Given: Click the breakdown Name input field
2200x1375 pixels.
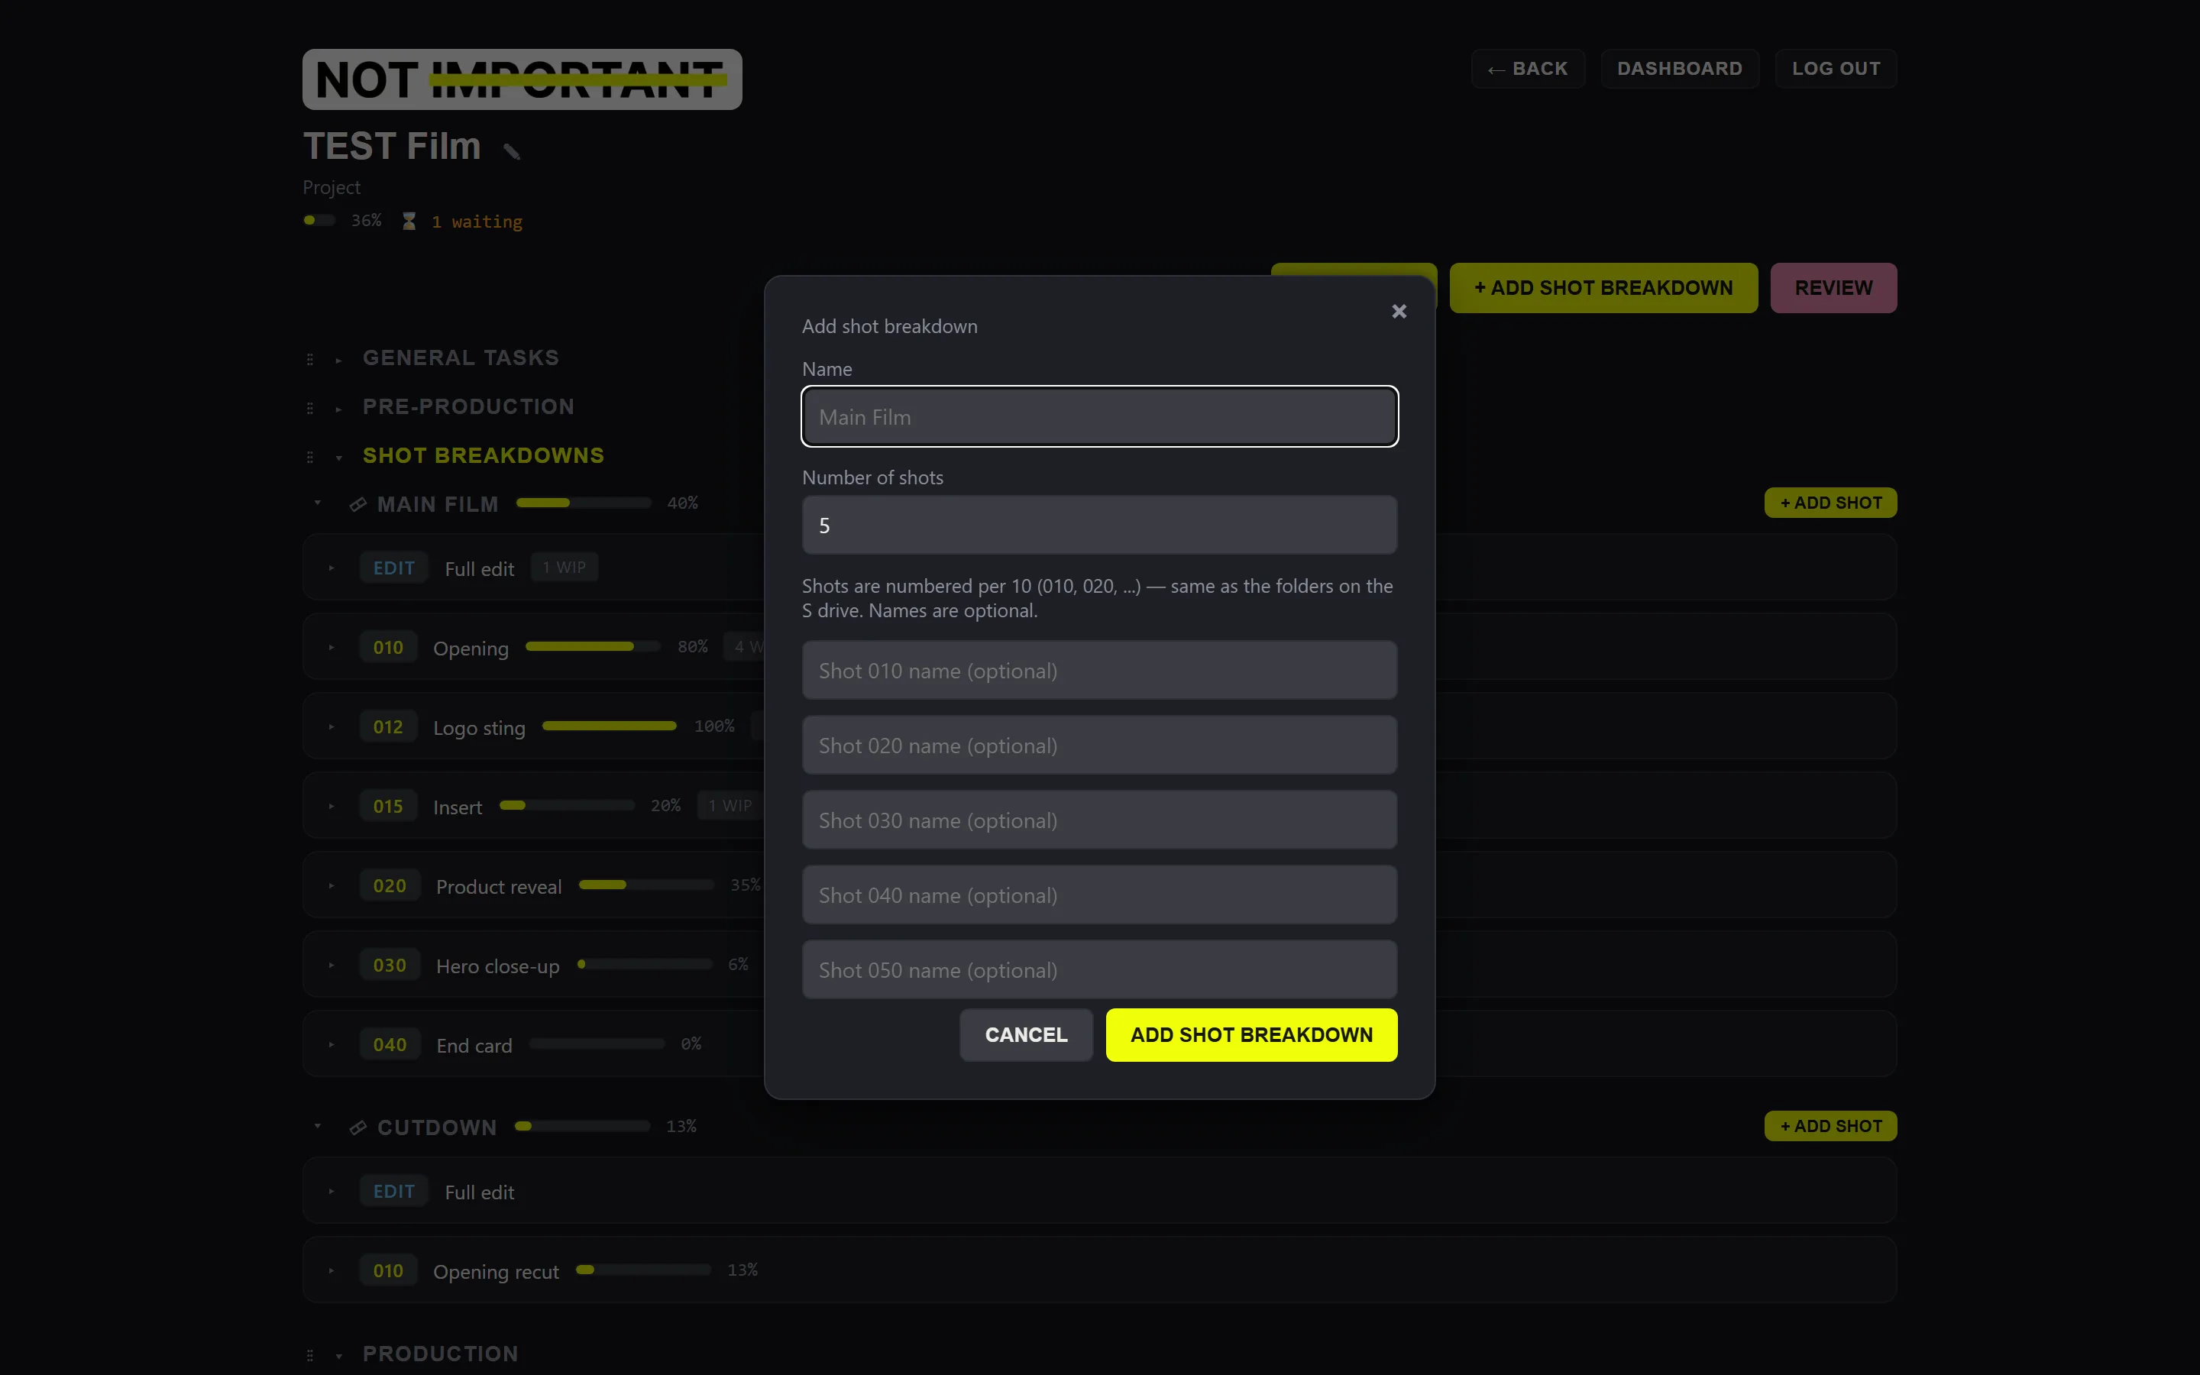Looking at the screenshot, I should (x=1099, y=416).
